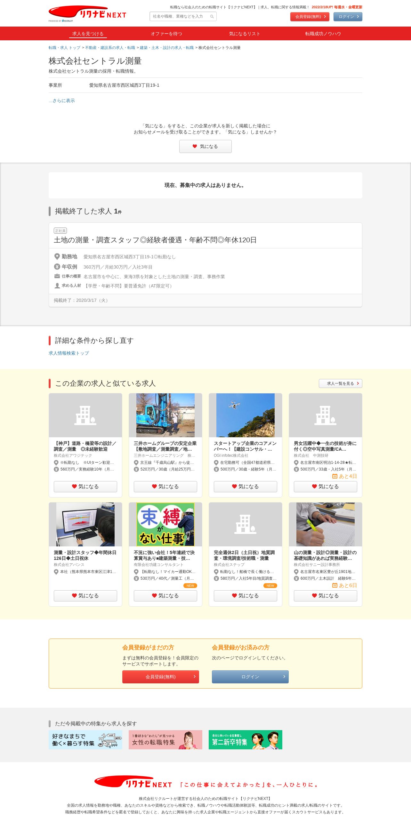Toggle 気になる on 功建コンサルタント card
The image size is (411, 822).
[x=165, y=596]
